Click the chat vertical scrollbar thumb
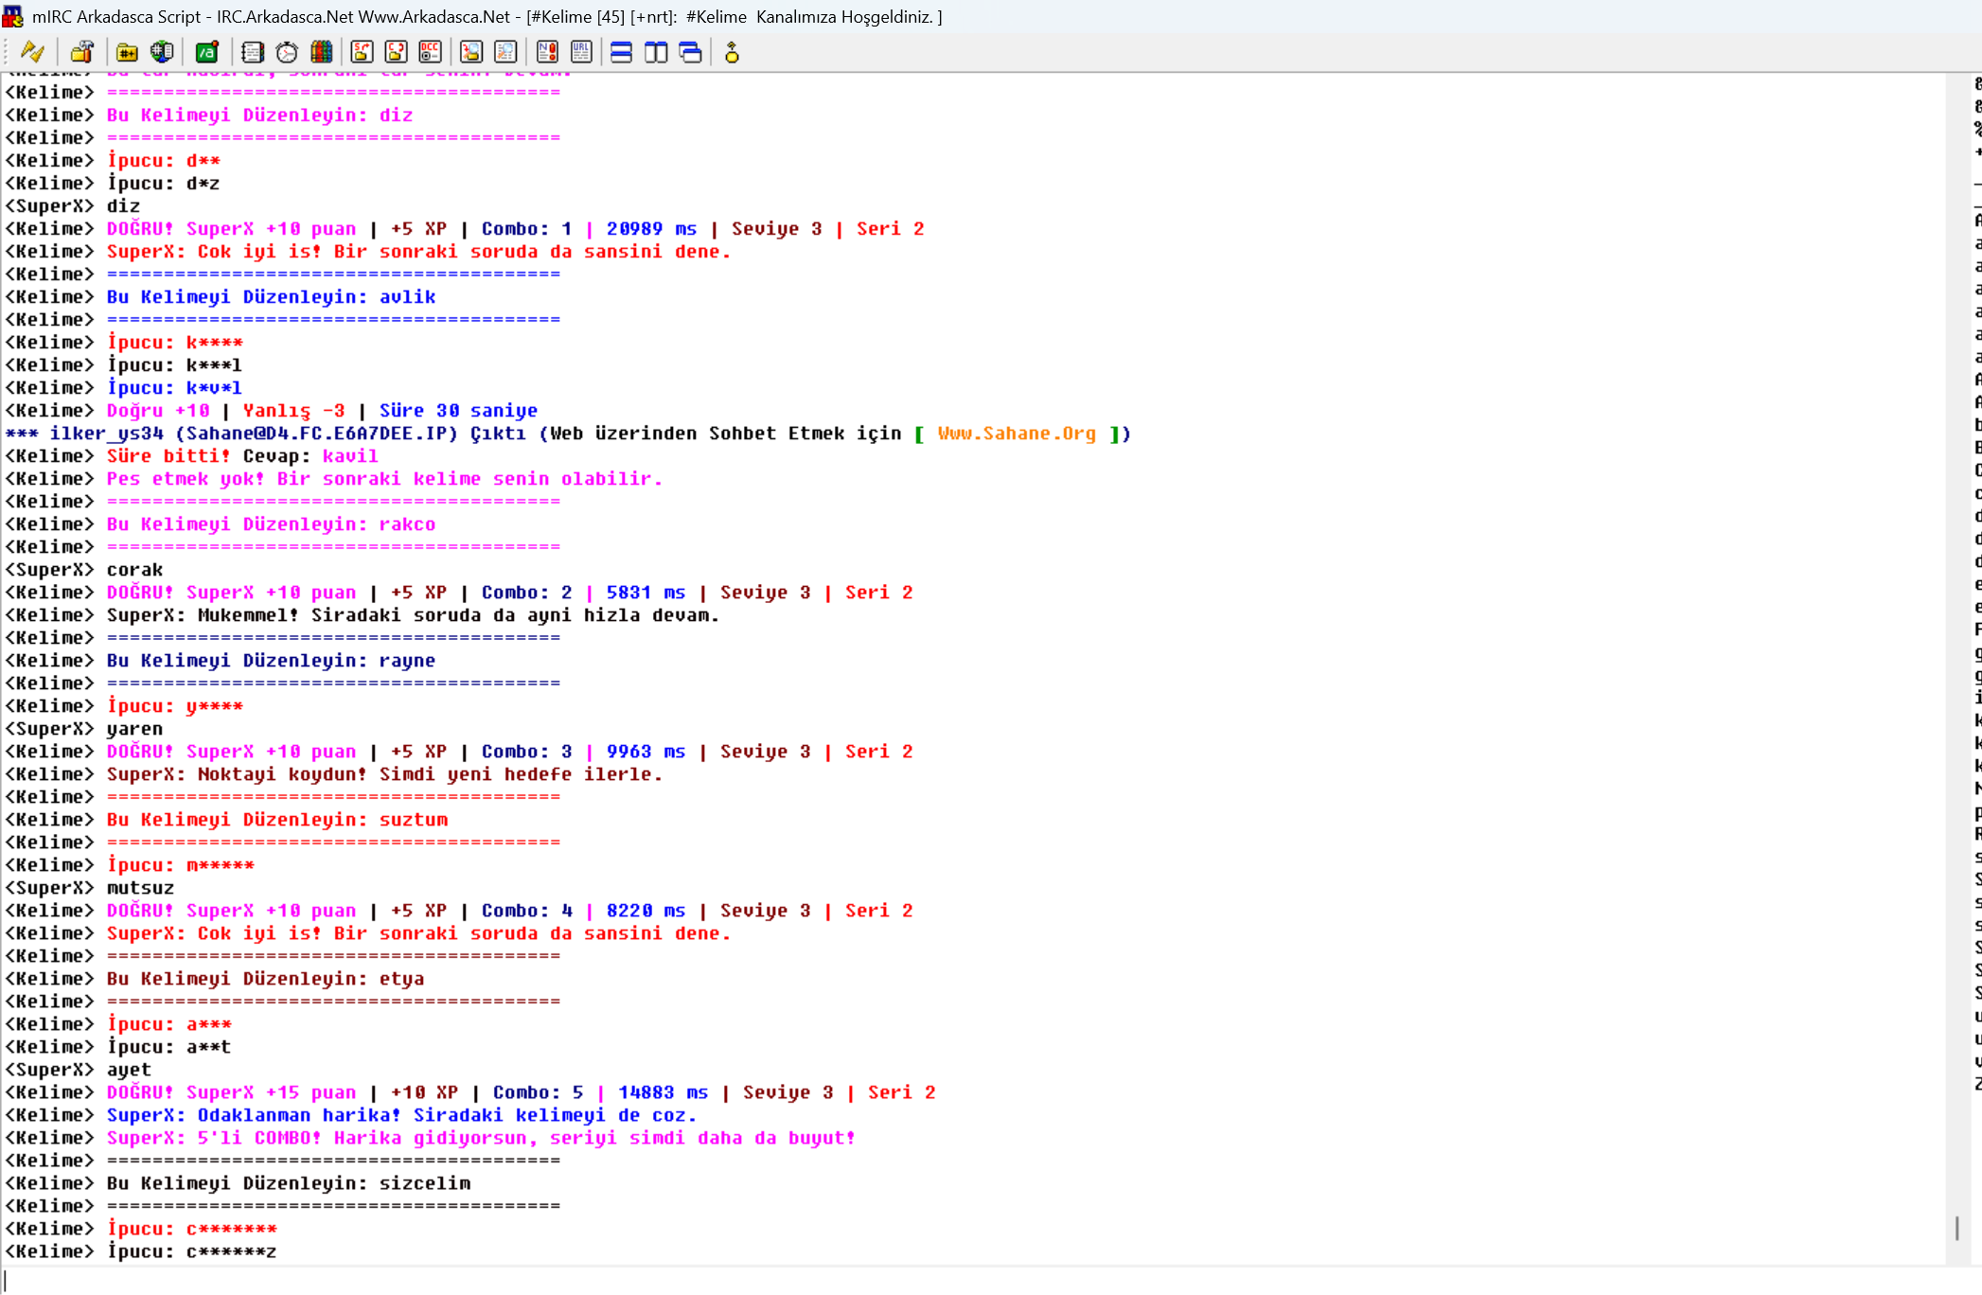 1956,1228
